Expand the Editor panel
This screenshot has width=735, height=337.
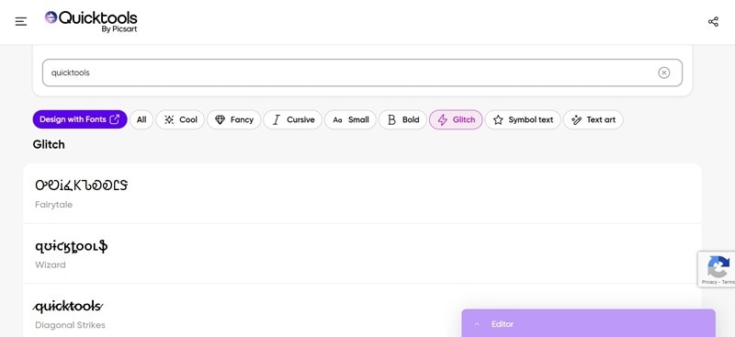tap(588, 324)
